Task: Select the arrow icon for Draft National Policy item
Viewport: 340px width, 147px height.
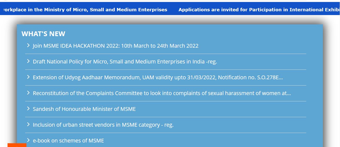Action: (x=28, y=62)
